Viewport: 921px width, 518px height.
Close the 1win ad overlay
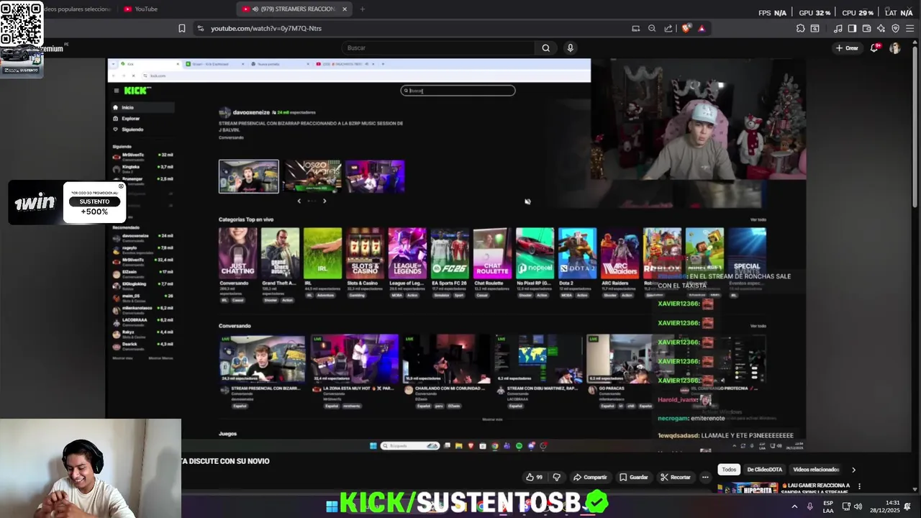tap(121, 186)
